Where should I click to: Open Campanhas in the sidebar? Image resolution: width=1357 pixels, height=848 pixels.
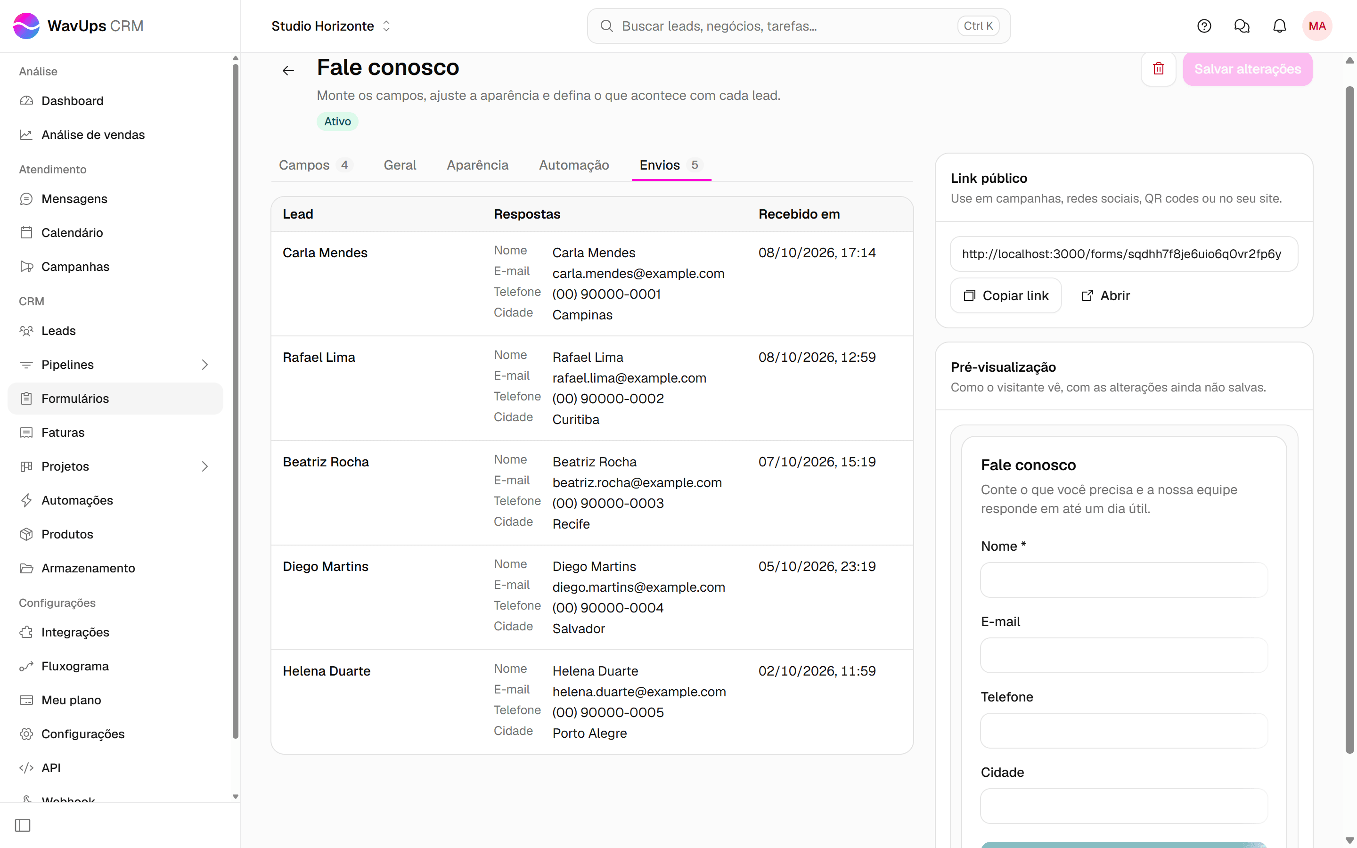[x=115, y=266]
